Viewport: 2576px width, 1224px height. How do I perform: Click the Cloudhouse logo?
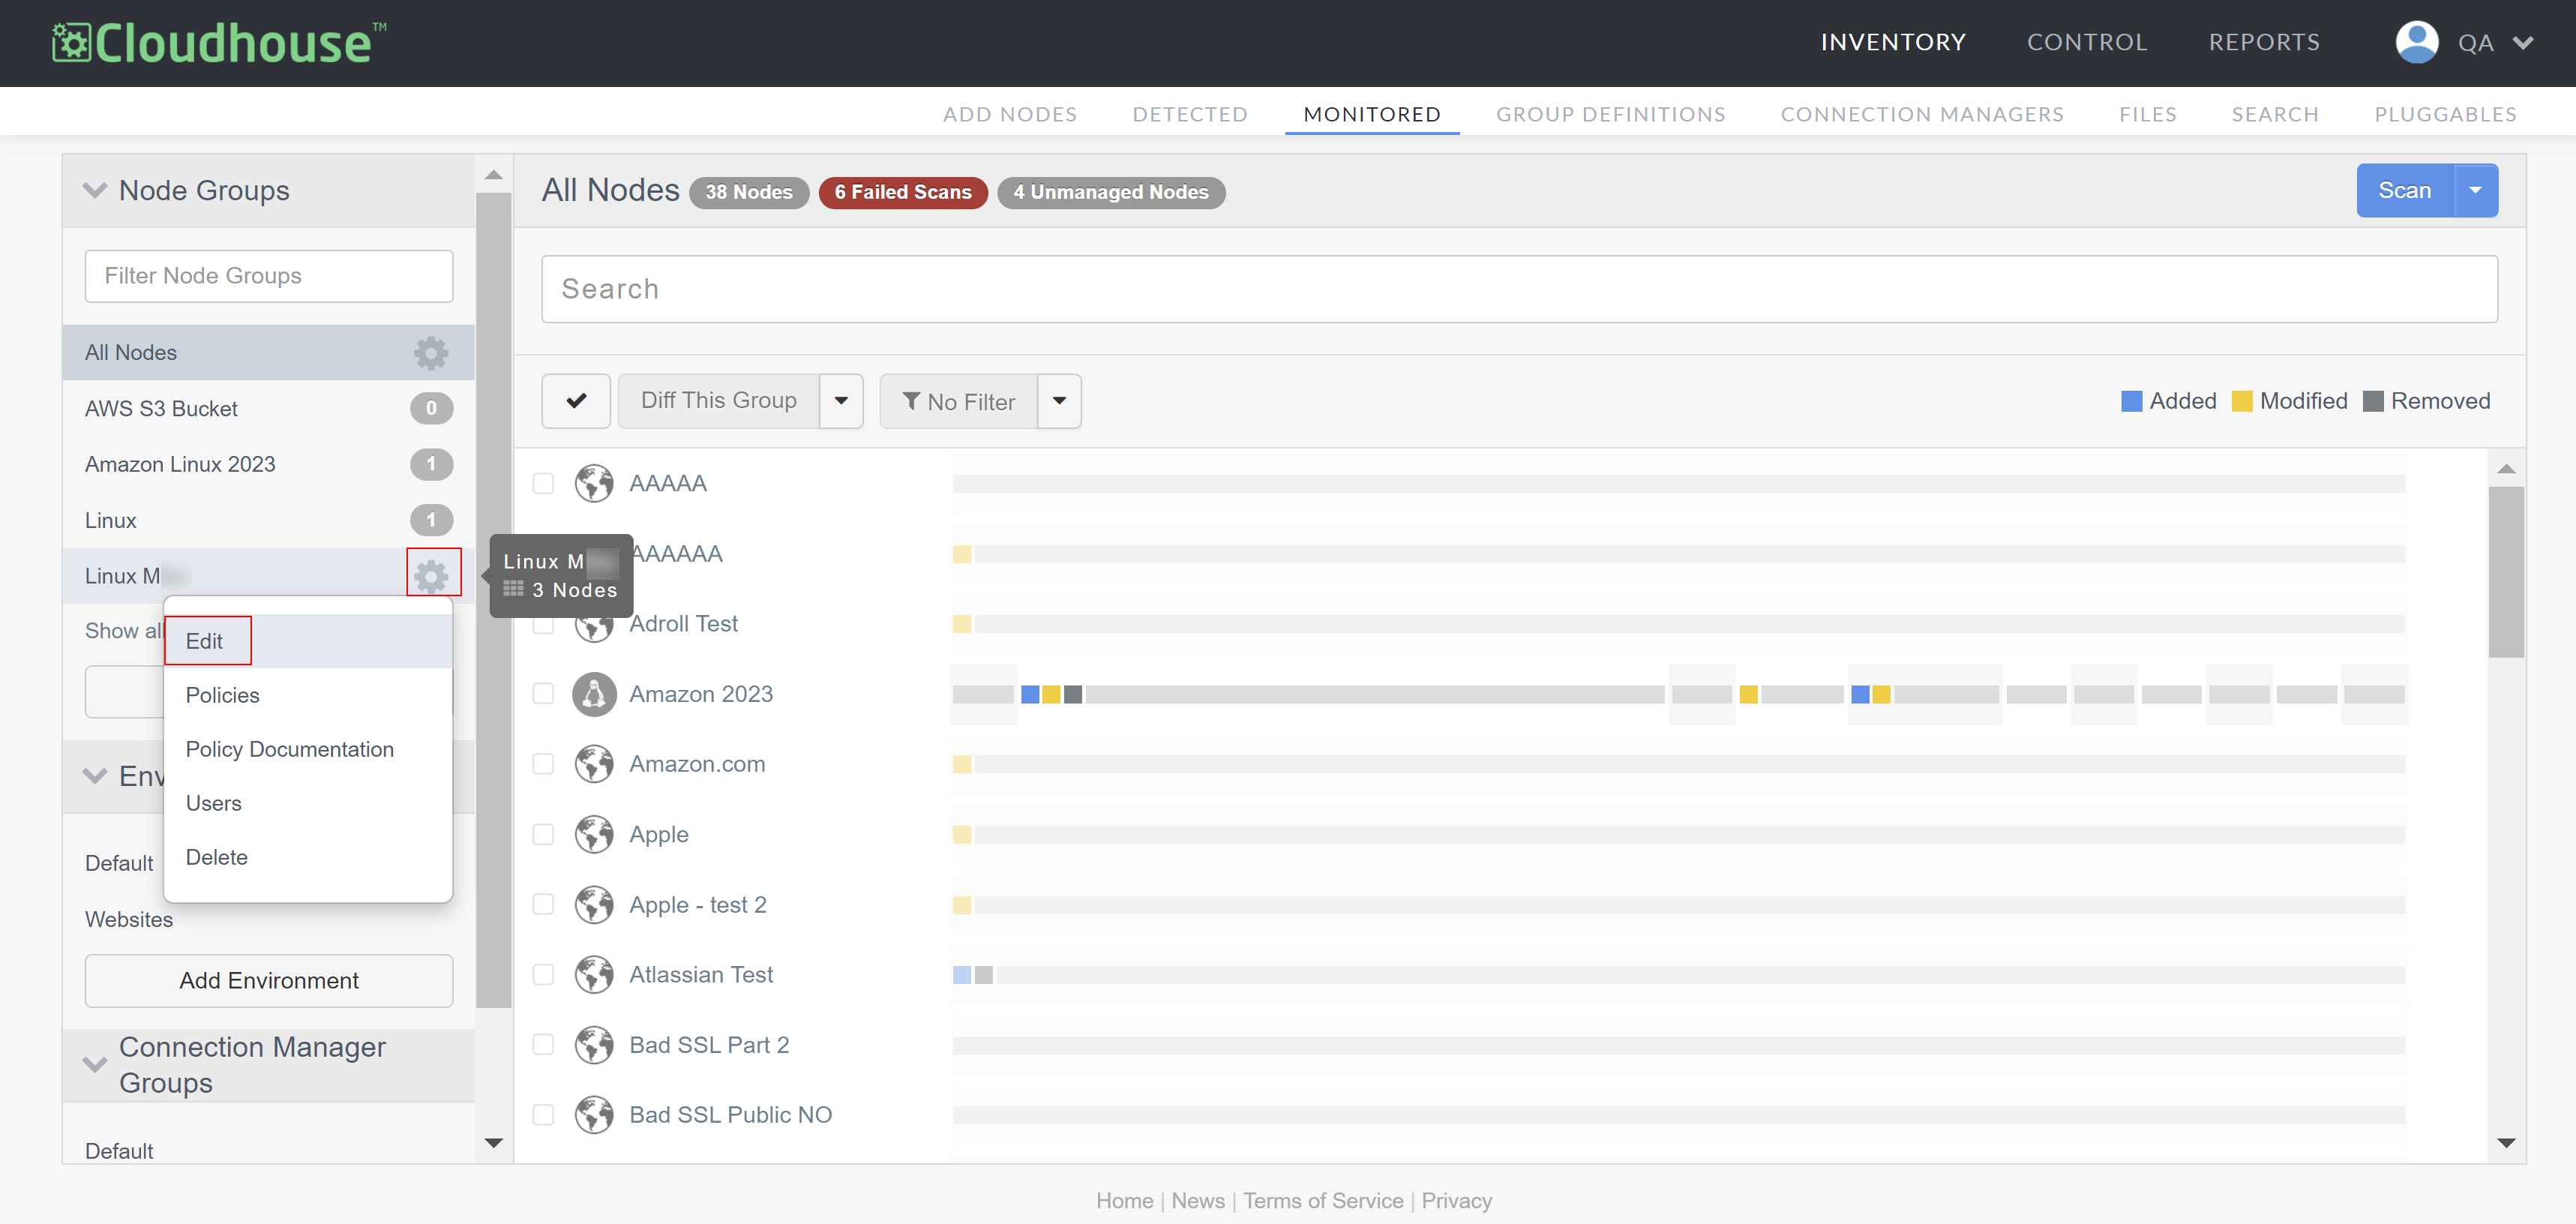(x=219, y=43)
